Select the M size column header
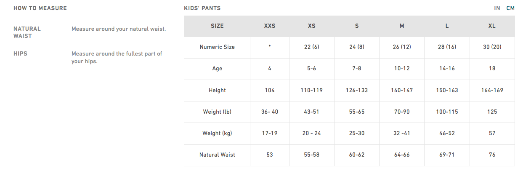 (x=402, y=26)
